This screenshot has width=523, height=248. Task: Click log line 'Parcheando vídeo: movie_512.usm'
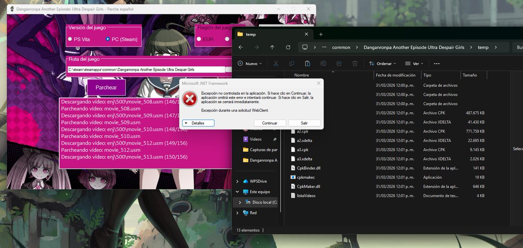[101, 150]
